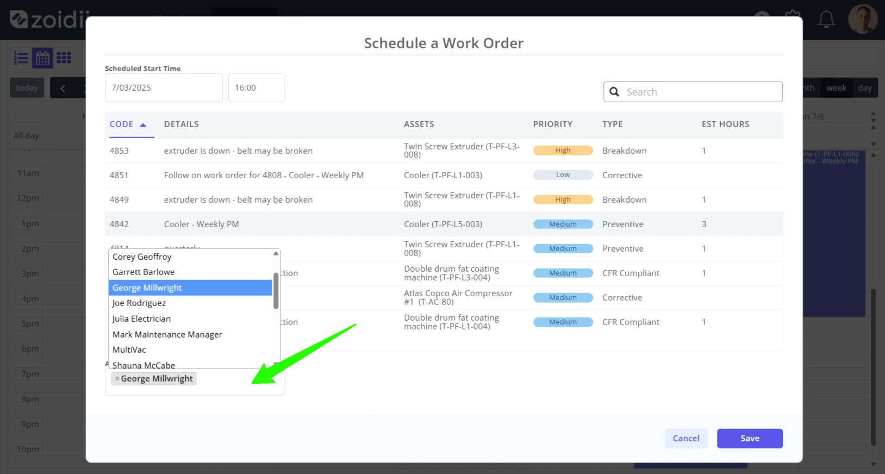The height and width of the screenshot is (474, 885).
Task: Choose Mark Maintenance Manager from list
Action: [x=190, y=334]
